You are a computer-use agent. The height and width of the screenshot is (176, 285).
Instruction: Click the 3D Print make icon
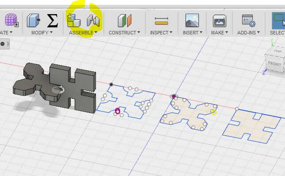220,21
